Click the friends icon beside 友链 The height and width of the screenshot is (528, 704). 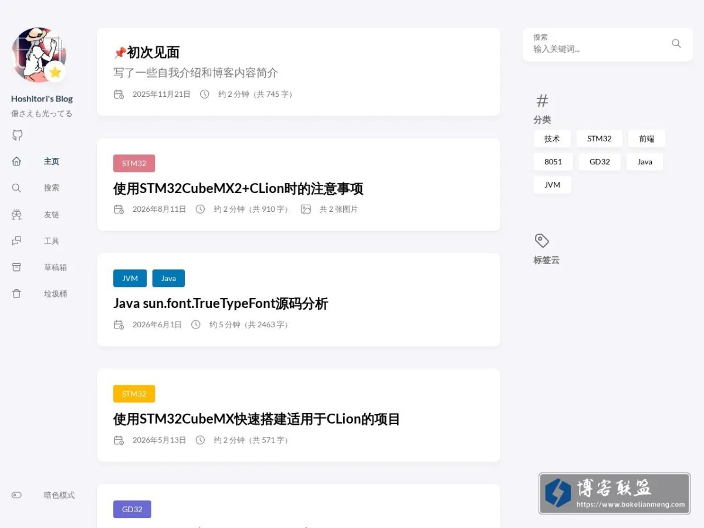pyautogui.click(x=16, y=215)
